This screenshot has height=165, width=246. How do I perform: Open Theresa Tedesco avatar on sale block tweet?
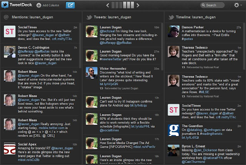(x=173, y=52)
